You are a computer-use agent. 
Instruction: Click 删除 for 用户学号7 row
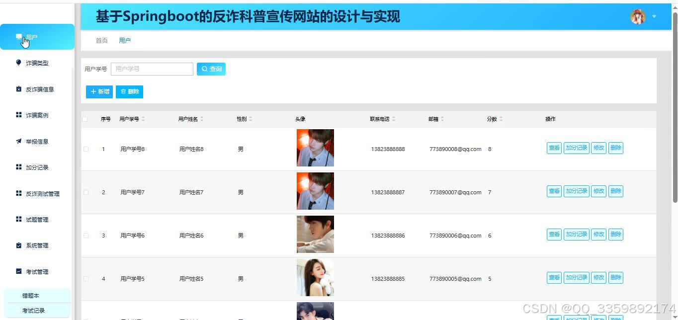tap(616, 191)
